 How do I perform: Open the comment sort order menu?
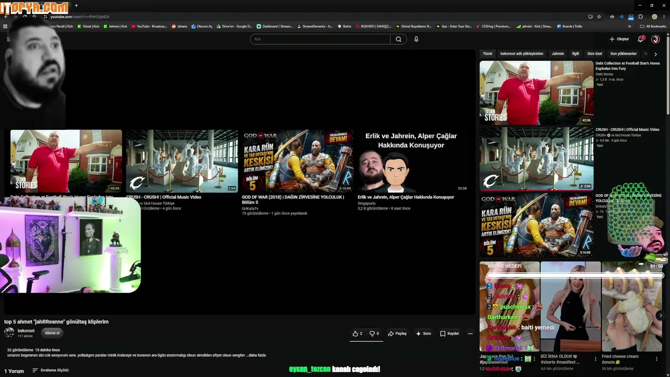coord(51,370)
